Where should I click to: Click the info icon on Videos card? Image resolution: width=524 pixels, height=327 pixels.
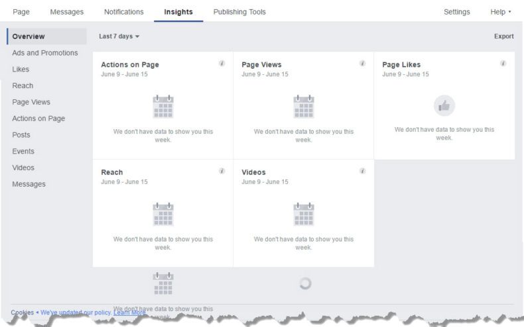tap(362, 171)
